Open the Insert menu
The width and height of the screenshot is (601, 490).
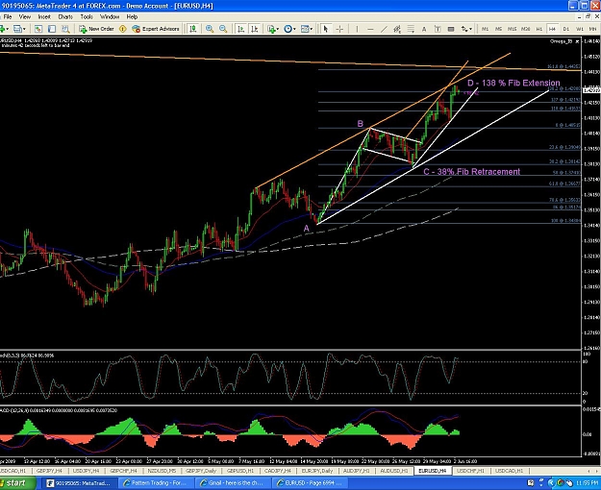pyautogui.click(x=44, y=17)
